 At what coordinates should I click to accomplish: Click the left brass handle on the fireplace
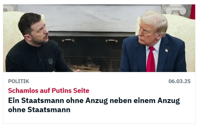[68, 40]
